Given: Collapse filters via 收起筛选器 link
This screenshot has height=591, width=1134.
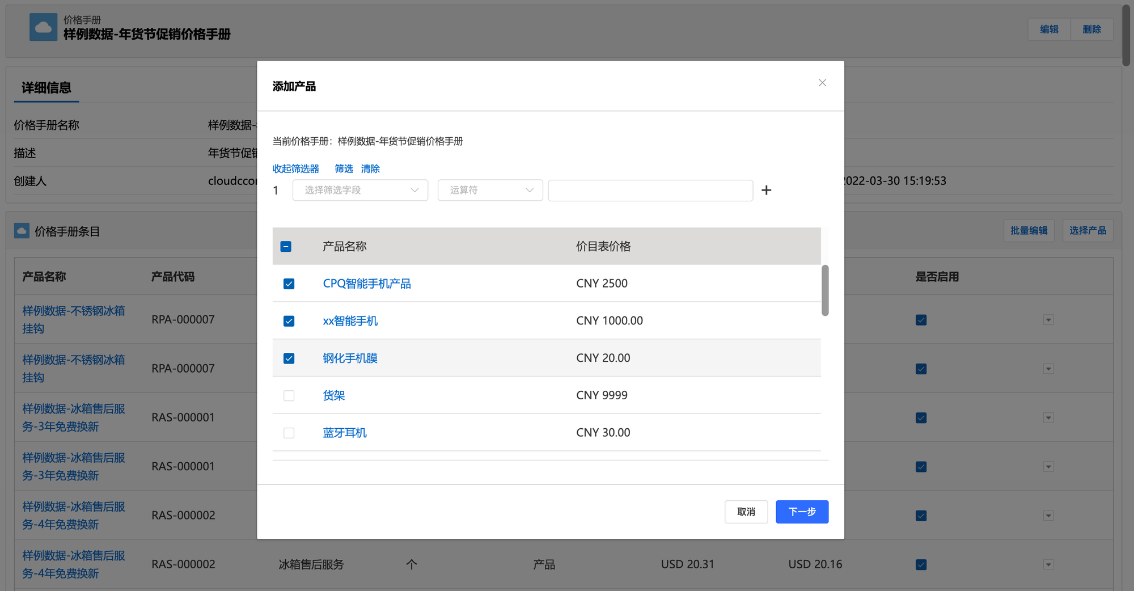Looking at the screenshot, I should pyautogui.click(x=295, y=169).
